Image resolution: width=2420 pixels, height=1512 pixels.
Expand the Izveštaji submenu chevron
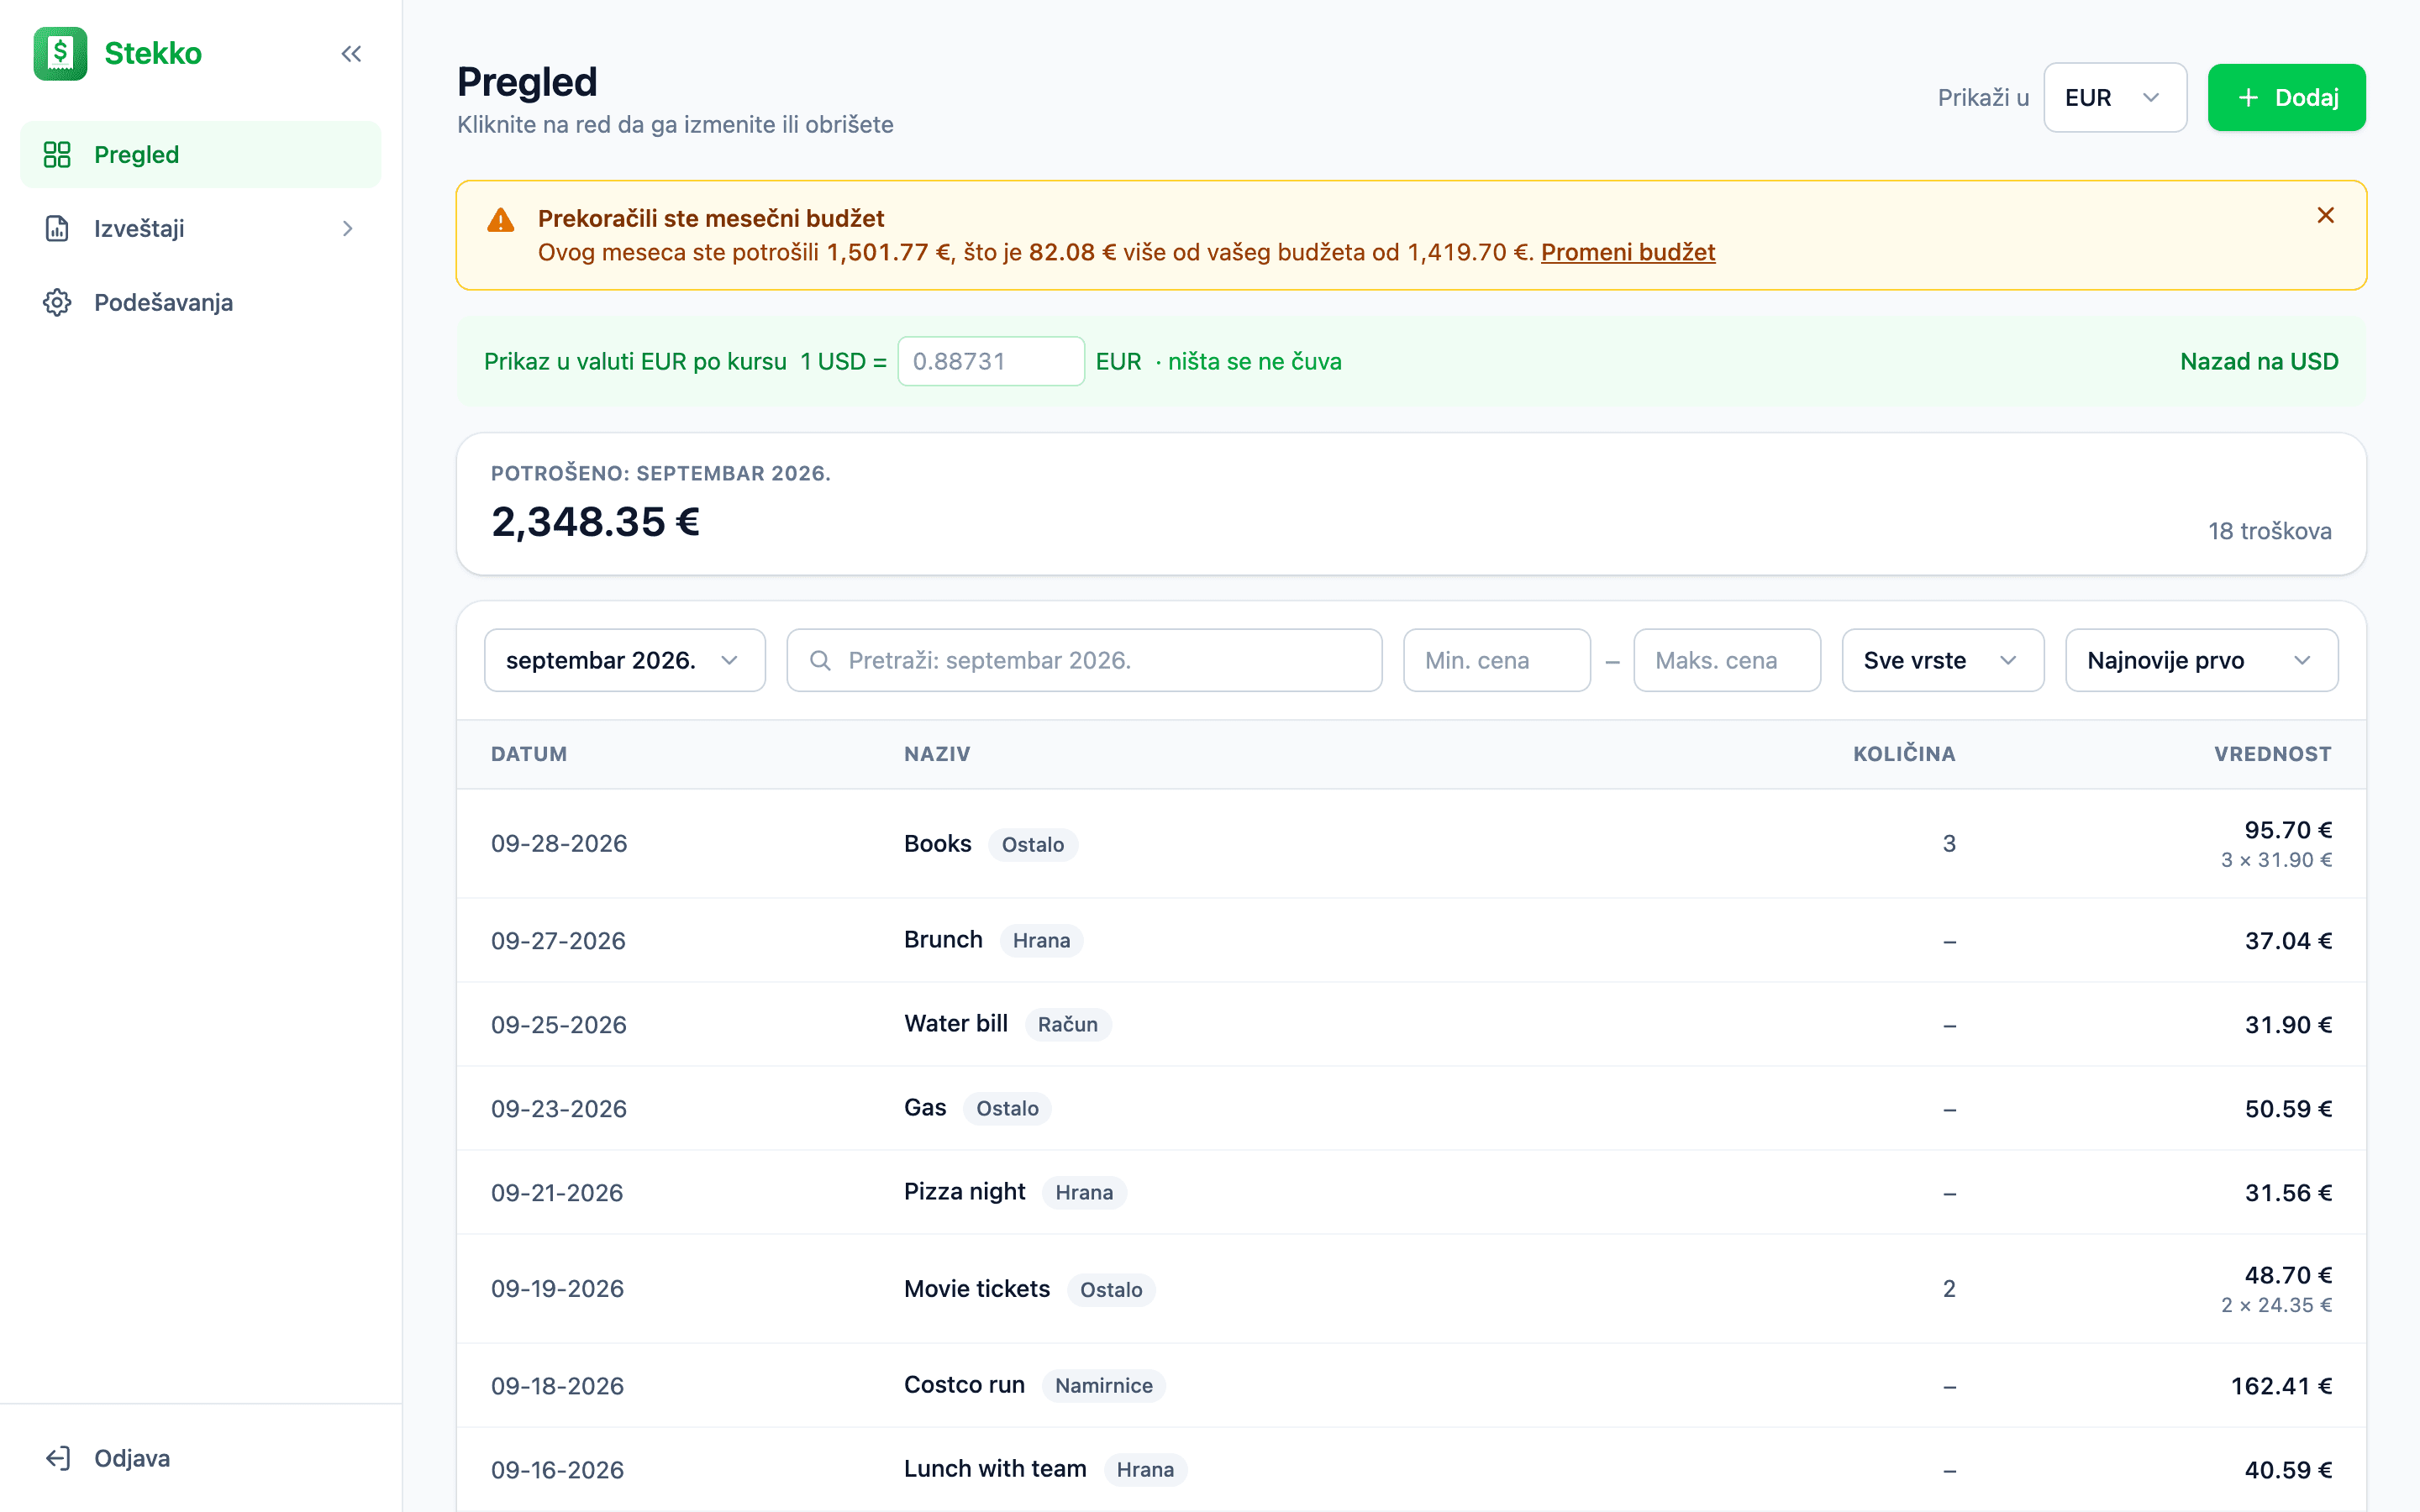coord(348,229)
